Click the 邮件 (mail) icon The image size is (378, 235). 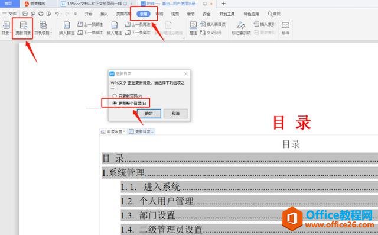(285, 25)
